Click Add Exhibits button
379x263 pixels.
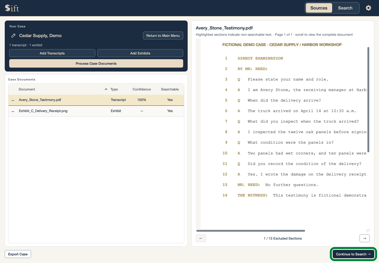[x=140, y=53]
